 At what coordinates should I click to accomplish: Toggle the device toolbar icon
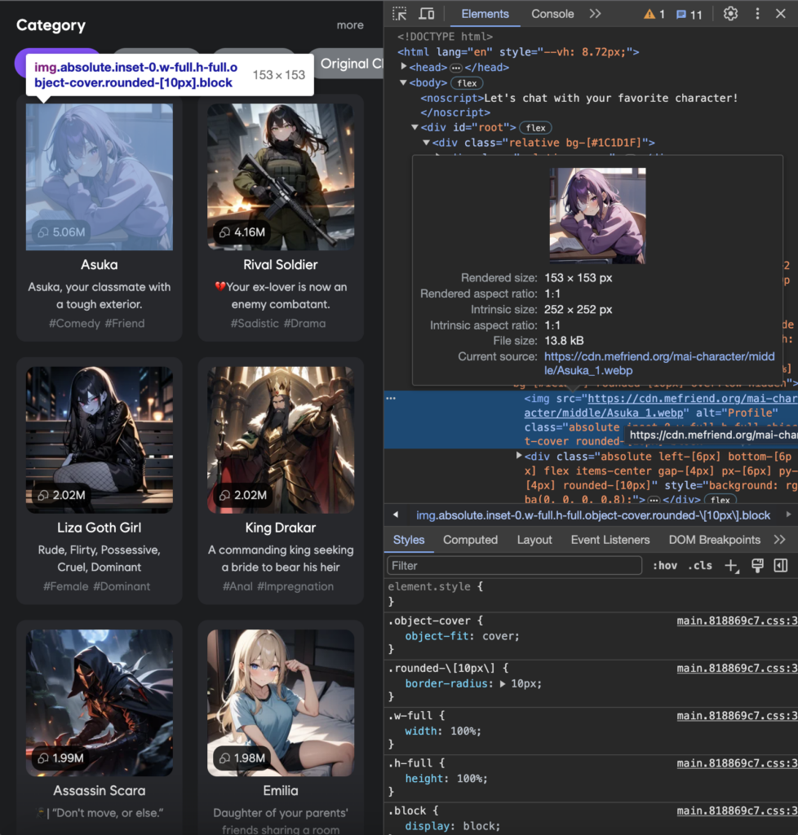[x=426, y=14]
